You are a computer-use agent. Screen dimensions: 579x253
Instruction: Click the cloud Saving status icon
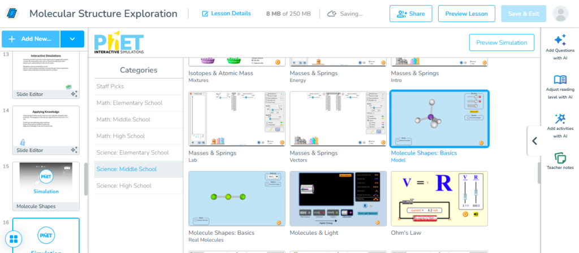coord(331,14)
